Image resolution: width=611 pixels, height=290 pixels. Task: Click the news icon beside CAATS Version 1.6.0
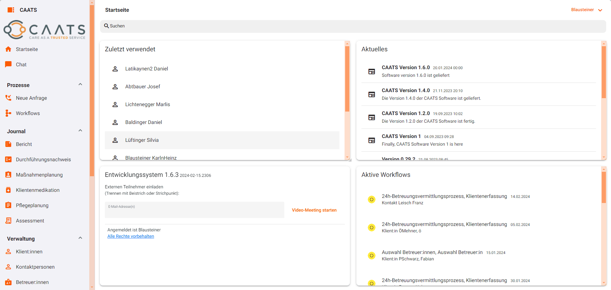[x=372, y=71]
